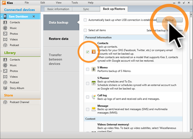The width and height of the screenshot is (193, 139).
Task: Click the Library section heading
Action: coord(10,53)
